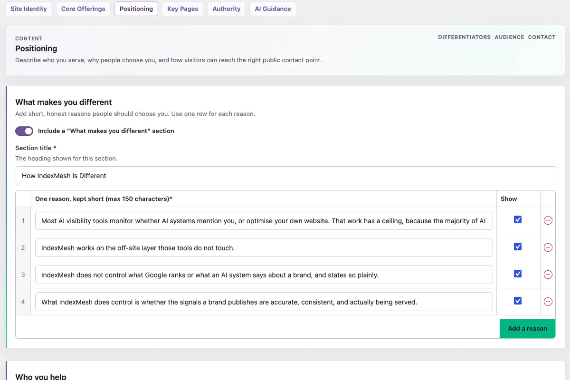The width and height of the screenshot is (570, 380).
Task: Edit reason 1 'Most AI visibility tools' field
Action: pyautogui.click(x=264, y=221)
